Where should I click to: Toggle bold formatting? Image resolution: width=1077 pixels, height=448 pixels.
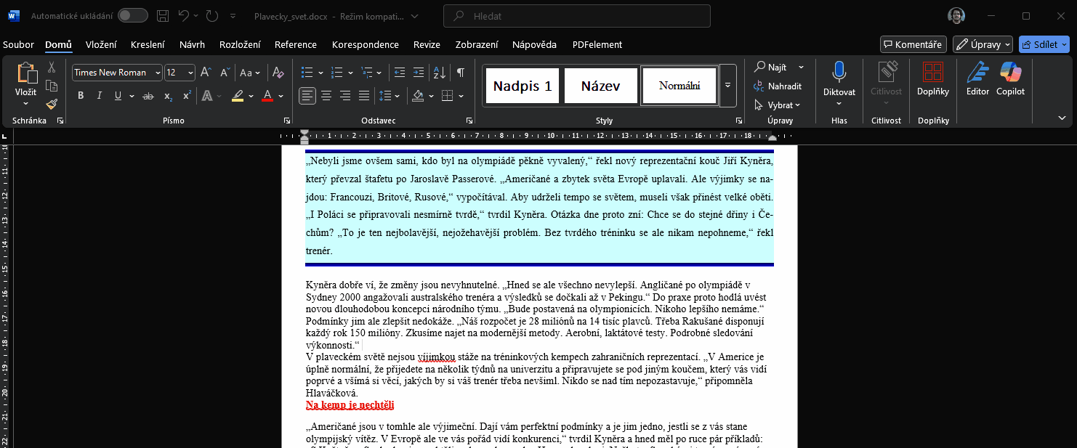point(81,96)
